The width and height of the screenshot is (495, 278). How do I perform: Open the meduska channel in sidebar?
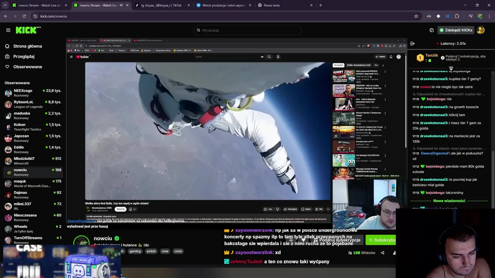pos(33,115)
